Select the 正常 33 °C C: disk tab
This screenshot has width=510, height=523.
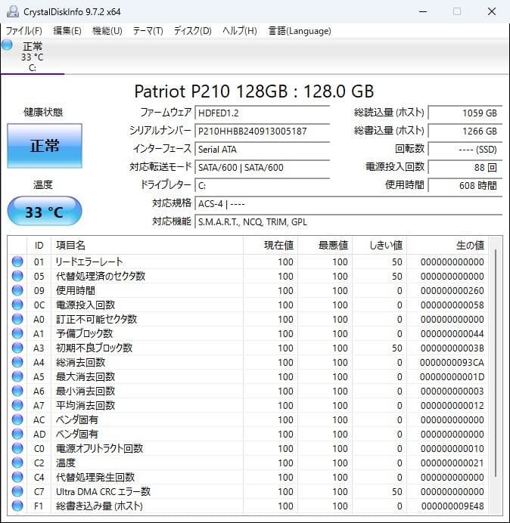pos(33,56)
